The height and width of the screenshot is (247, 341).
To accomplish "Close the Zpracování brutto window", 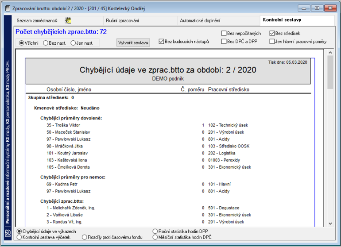I will click(x=330, y=8).
